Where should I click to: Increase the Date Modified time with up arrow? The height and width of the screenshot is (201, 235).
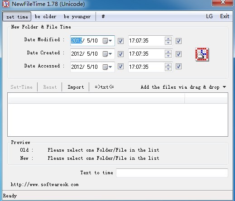pyautogui.click(x=168, y=39)
